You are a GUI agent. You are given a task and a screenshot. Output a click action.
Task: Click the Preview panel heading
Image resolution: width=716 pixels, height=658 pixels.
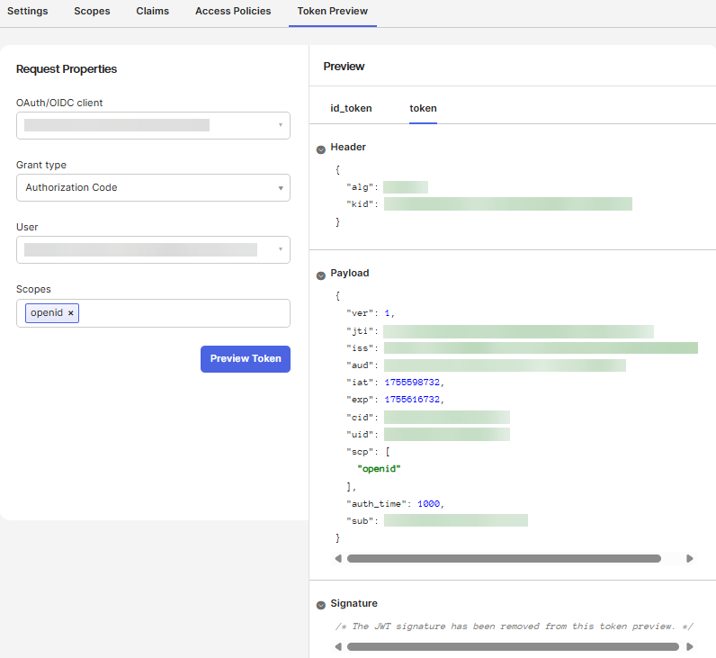[x=344, y=67]
